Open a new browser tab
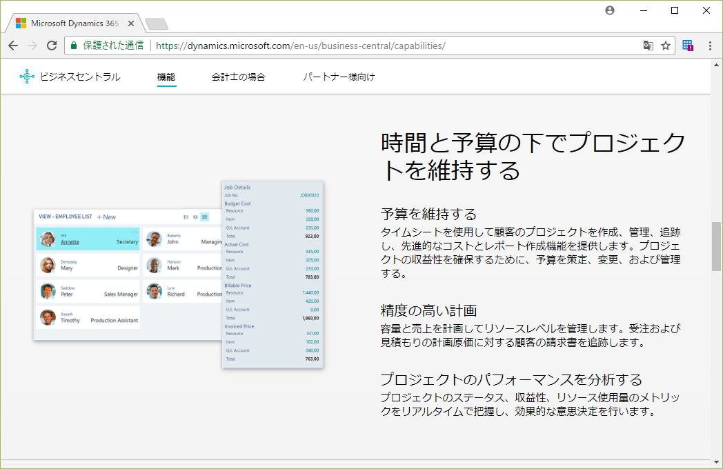Image resolution: width=723 pixels, height=469 pixels. click(157, 24)
